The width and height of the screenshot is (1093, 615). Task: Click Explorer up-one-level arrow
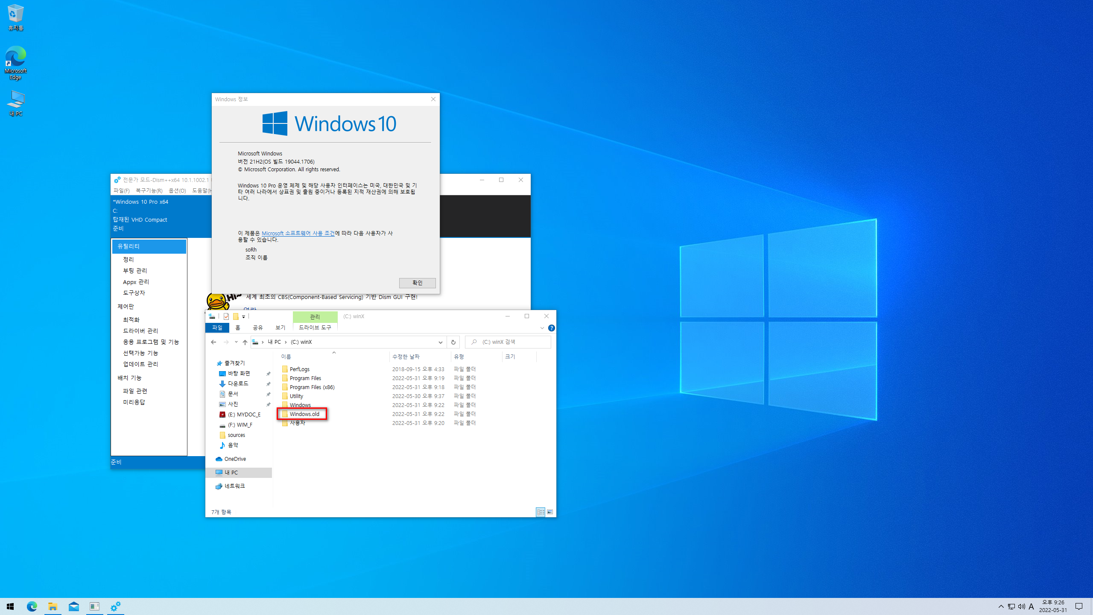click(x=245, y=342)
